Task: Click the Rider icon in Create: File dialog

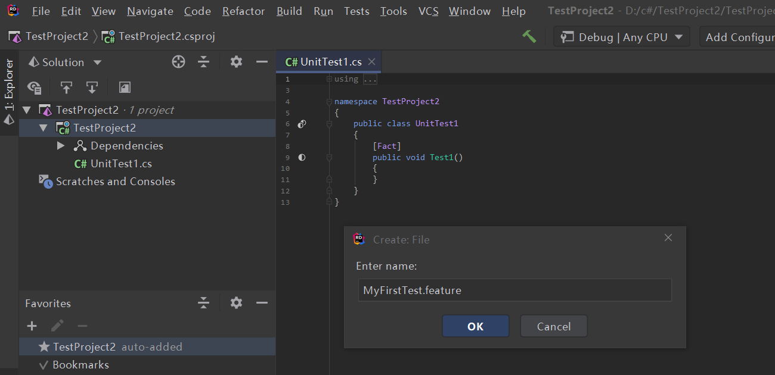Action: click(x=358, y=239)
